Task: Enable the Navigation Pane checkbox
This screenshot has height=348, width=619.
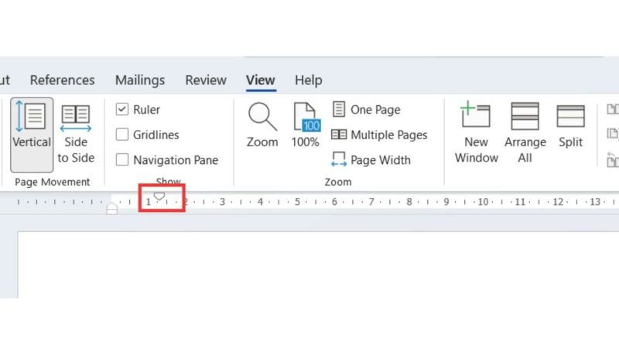Action: [x=122, y=160]
